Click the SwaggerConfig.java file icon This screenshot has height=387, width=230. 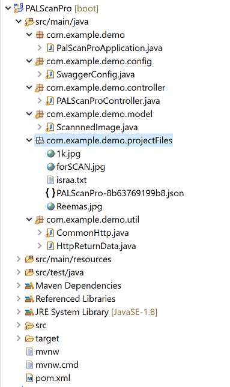50,74
